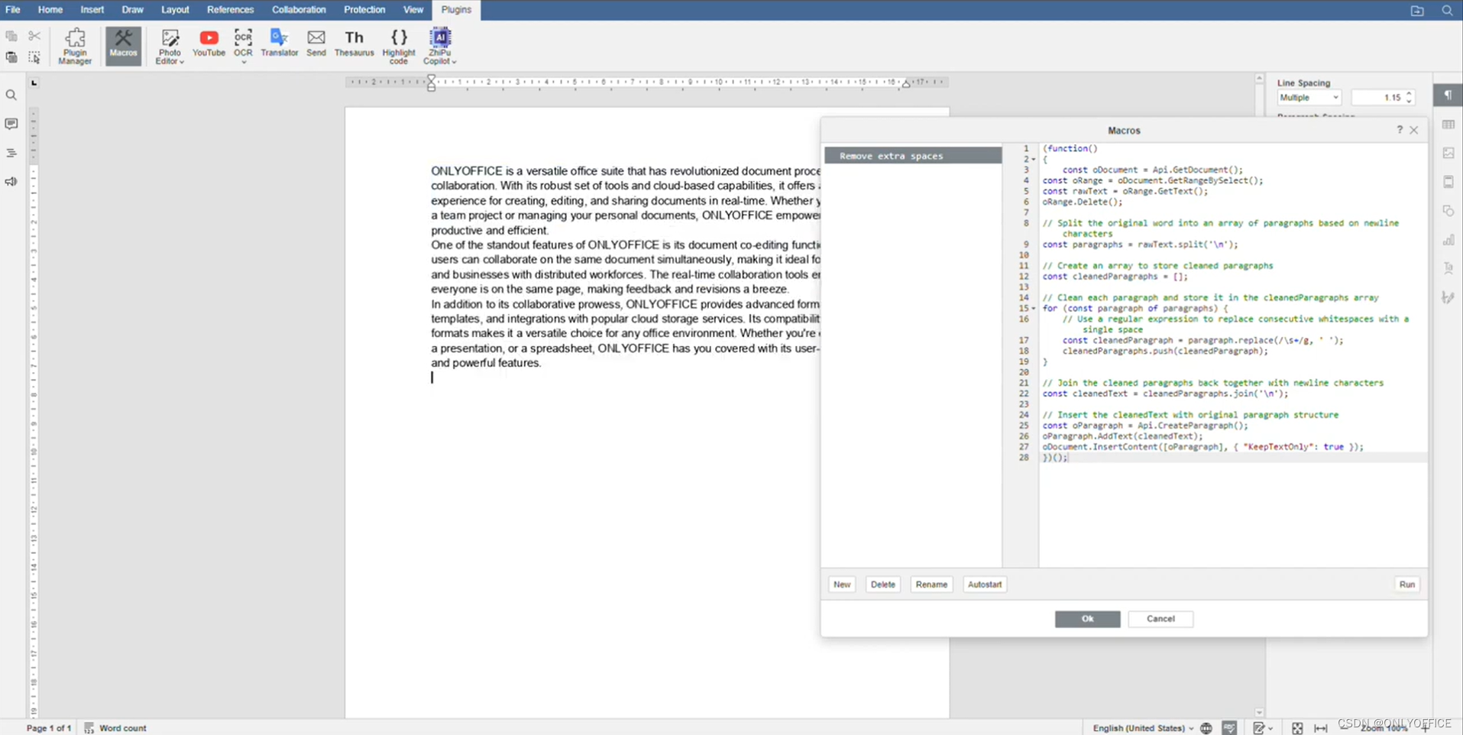This screenshot has width=1463, height=735.
Task: Open image settings in right sidebar
Action: click(x=1448, y=153)
